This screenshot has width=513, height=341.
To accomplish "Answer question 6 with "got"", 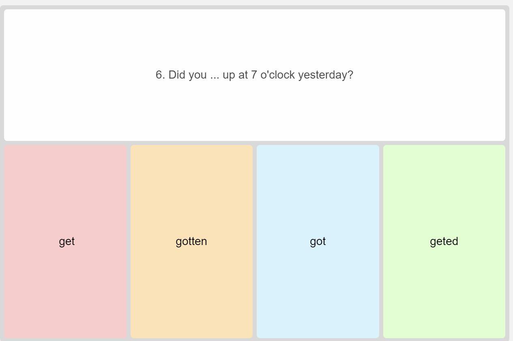I will [318, 241].
